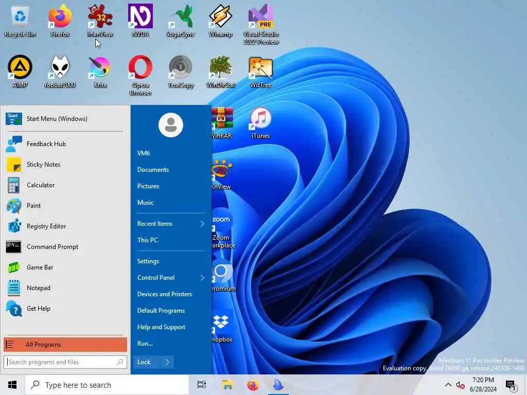Open Start Menu (Windows) entry
This screenshot has width=527, height=395.
point(65,119)
